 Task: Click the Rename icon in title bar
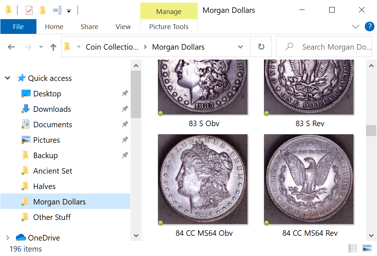point(57,10)
